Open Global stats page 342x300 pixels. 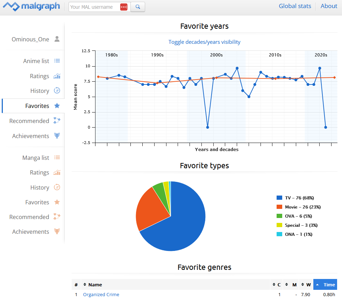pos(295,6)
